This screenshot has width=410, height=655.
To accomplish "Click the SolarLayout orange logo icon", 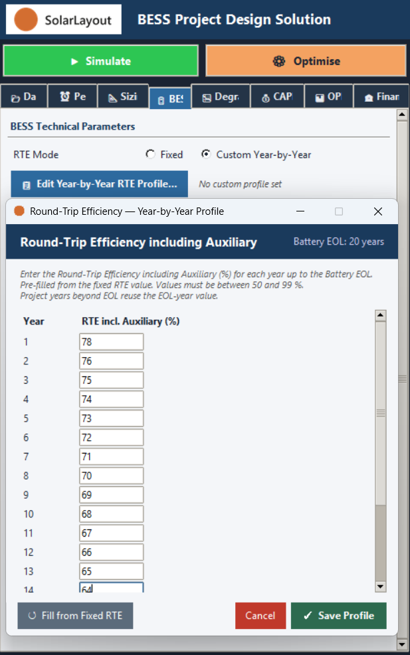I will (26, 19).
